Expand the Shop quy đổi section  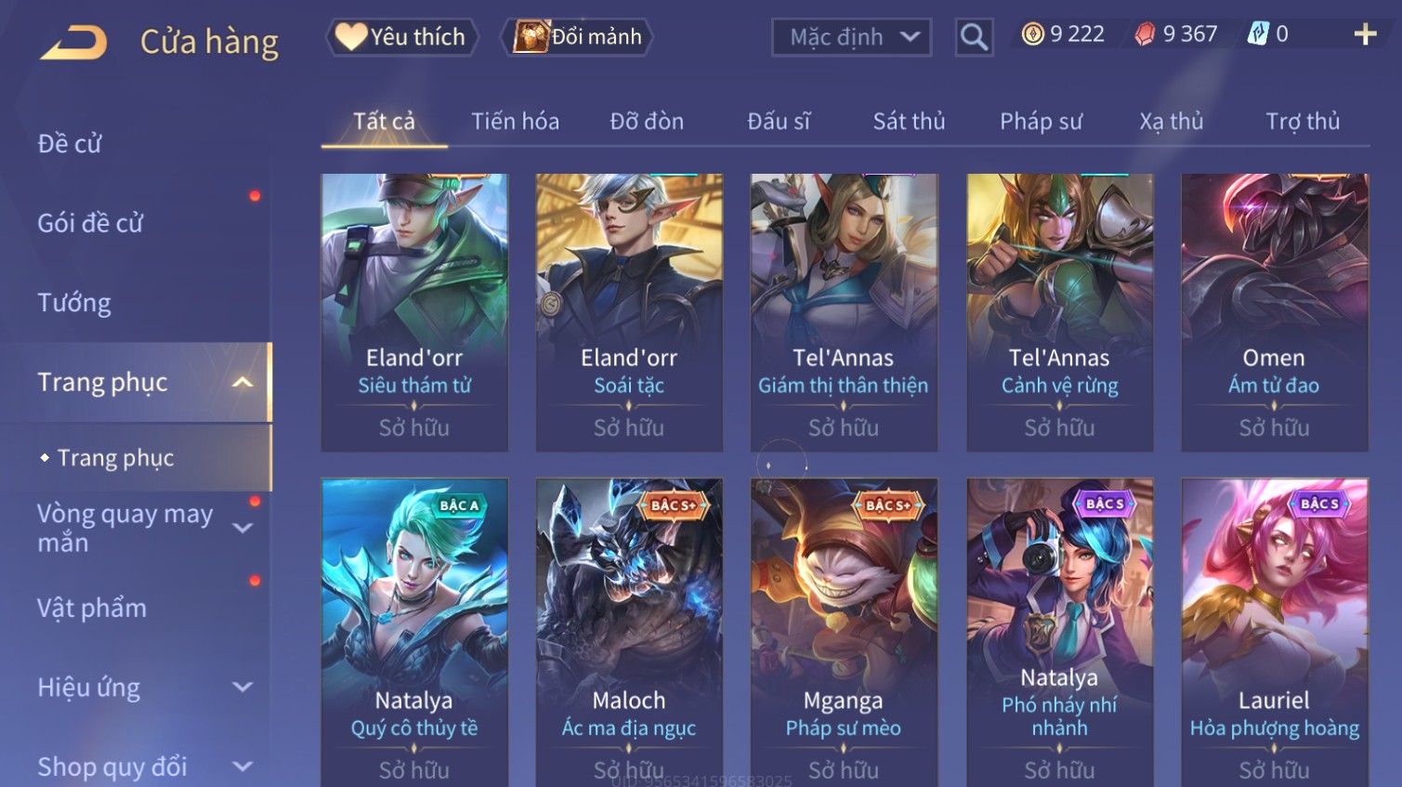242,767
